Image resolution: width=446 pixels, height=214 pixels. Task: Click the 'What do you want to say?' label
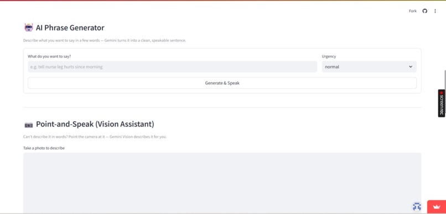pyautogui.click(x=49, y=56)
